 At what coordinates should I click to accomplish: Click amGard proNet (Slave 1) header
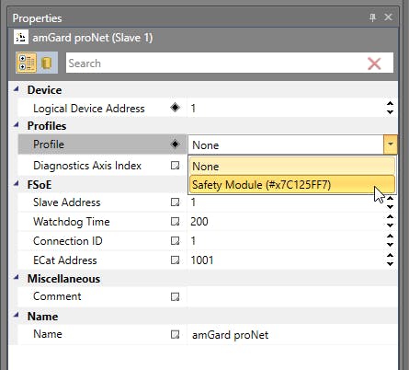coord(93,38)
